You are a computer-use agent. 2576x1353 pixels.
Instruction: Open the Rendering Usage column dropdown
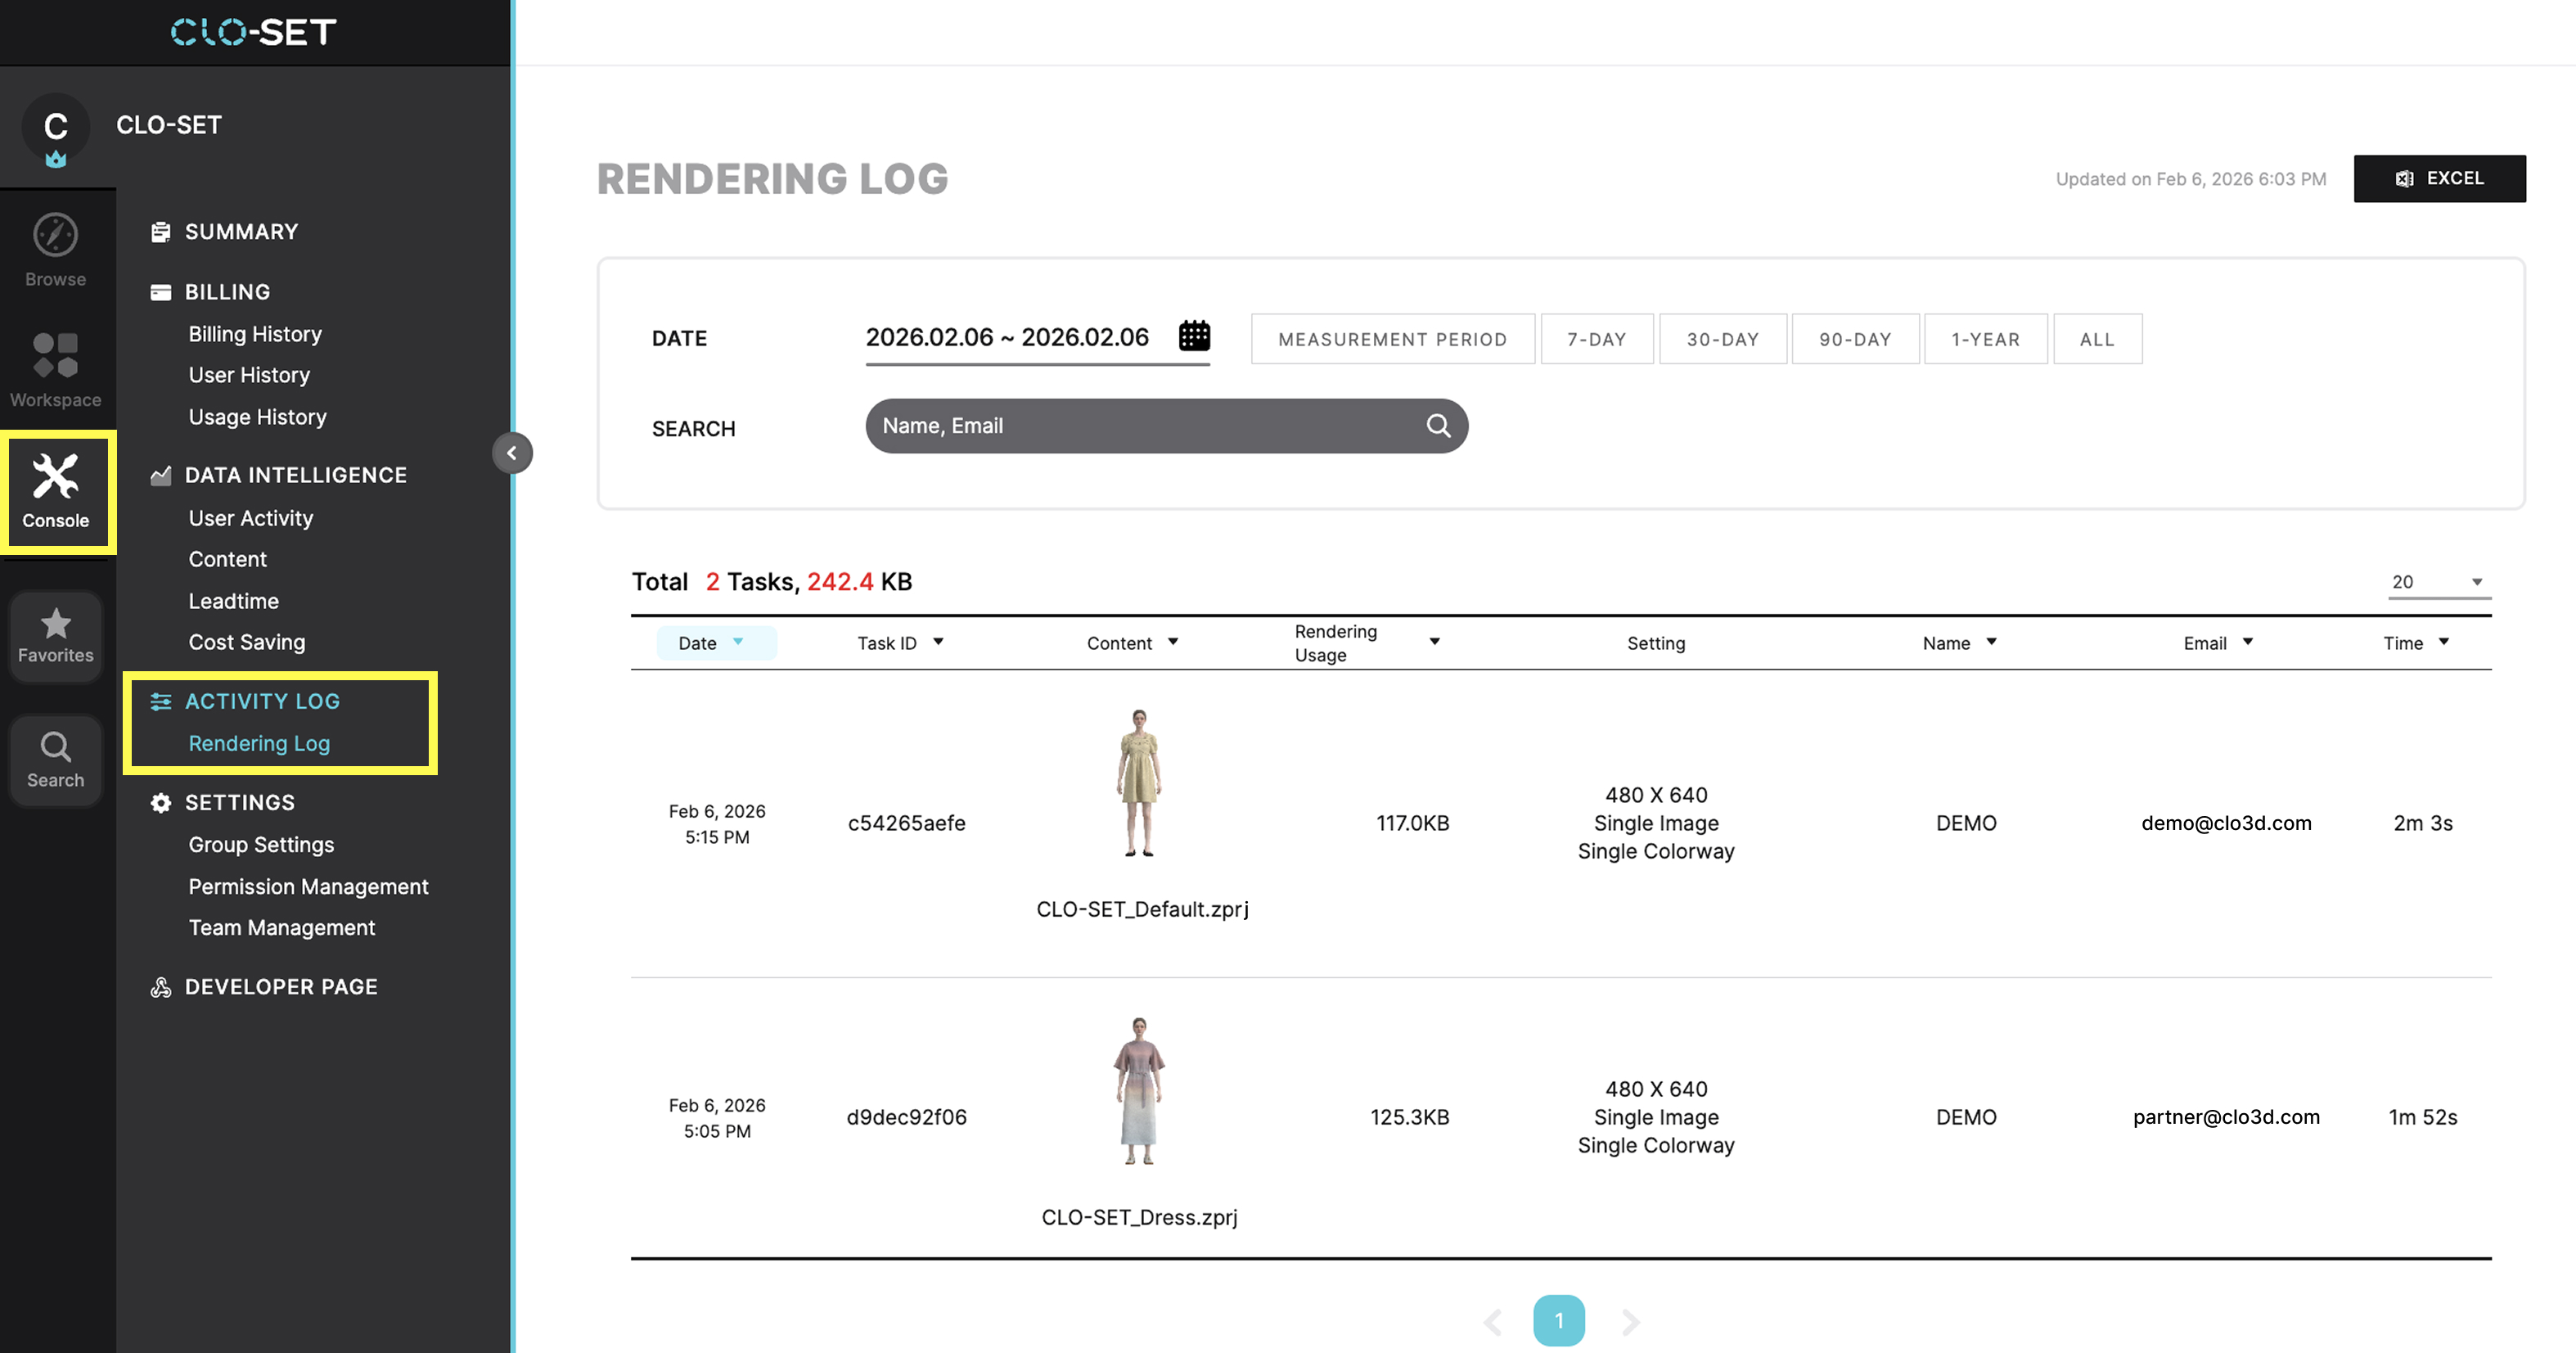pos(1436,641)
